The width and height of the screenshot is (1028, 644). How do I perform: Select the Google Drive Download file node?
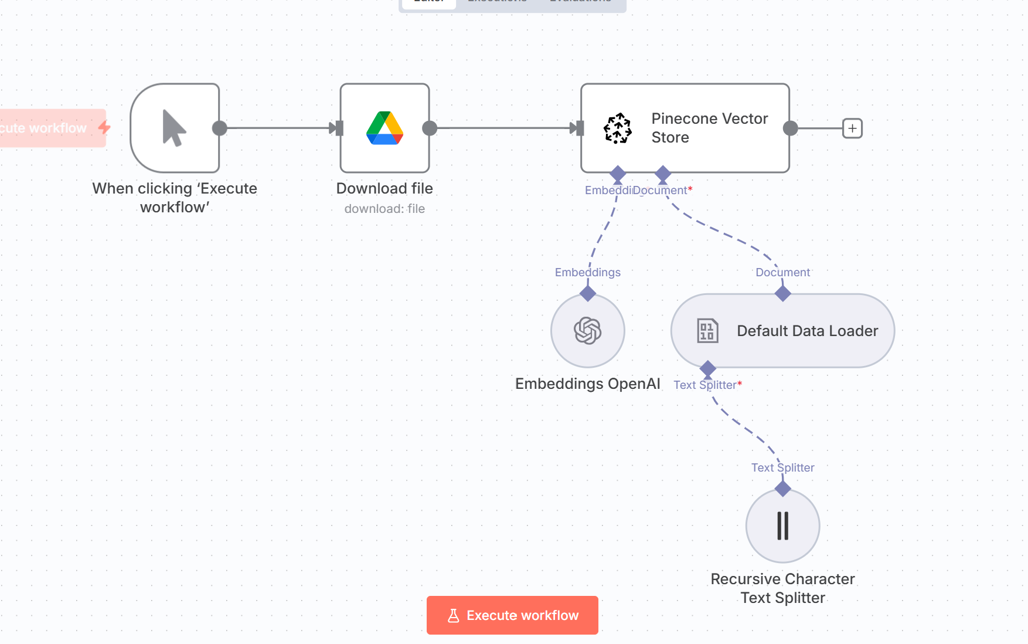(384, 128)
